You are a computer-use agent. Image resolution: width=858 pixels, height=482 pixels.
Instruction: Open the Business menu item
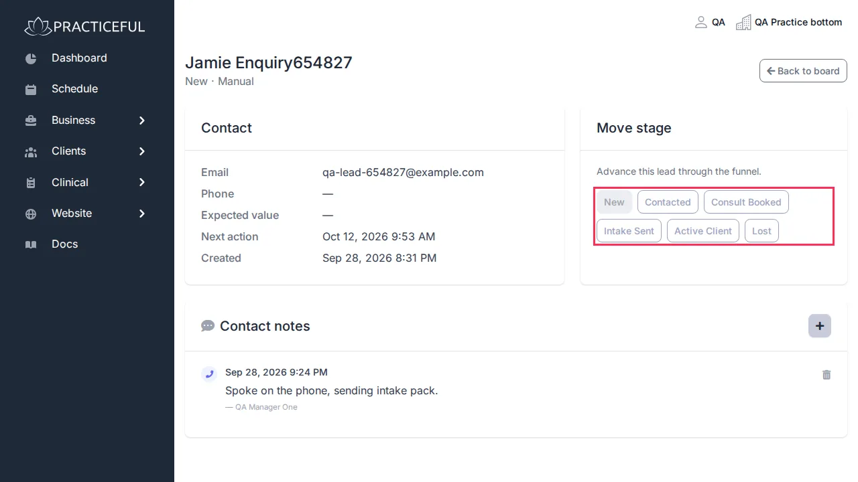click(x=73, y=120)
